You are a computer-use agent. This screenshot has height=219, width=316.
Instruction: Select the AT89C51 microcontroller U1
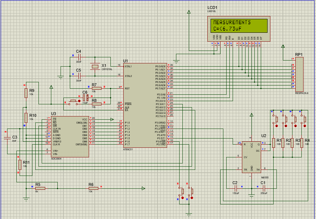[144, 105]
